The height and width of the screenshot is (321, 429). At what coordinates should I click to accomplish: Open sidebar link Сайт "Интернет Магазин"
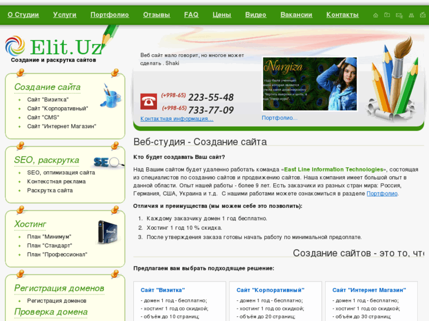coord(61,126)
